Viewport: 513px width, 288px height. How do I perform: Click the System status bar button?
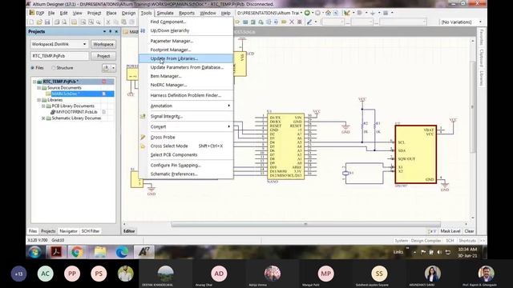click(401, 241)
